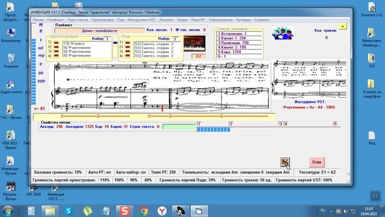Open the Windows Start button

tap(8, 211)
